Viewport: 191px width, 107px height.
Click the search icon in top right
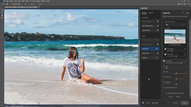(x=182, y=4)
